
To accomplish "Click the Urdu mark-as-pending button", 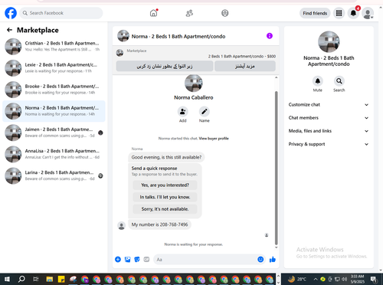I will tap(165, 66).
